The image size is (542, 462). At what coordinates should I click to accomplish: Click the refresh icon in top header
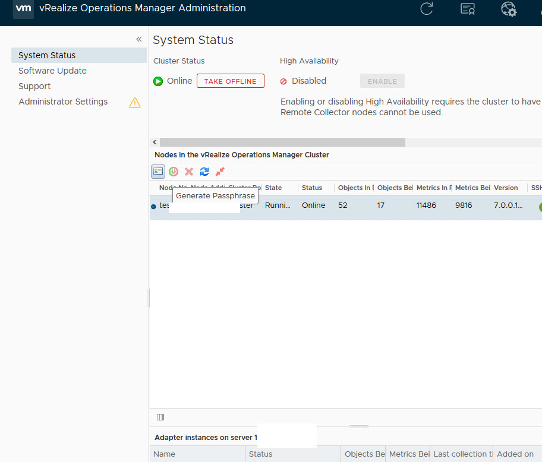[x=427, y=9]
